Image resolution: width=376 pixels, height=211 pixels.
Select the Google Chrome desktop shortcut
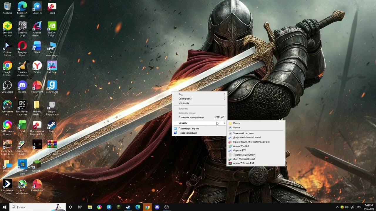[7, 69]
